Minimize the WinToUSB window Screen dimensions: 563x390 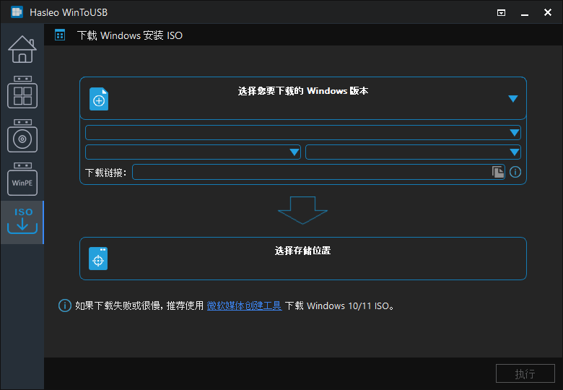[525, 13]
